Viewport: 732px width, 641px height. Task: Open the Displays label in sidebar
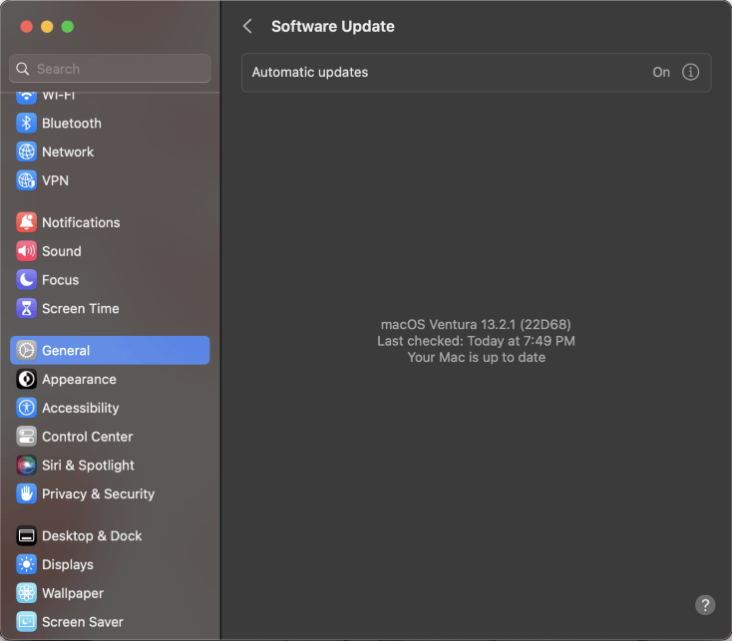click(68, 564)
